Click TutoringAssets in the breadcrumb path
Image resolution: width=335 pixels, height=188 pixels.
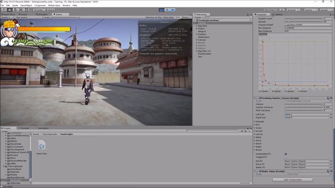[x=50, y=134]
